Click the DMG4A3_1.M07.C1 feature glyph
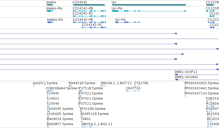This screenshot has height=128, width=219. 103,86
